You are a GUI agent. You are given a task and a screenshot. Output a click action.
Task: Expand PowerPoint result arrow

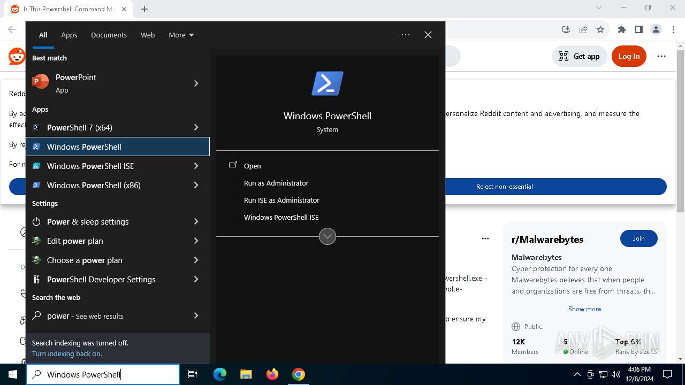click(196, 83)
